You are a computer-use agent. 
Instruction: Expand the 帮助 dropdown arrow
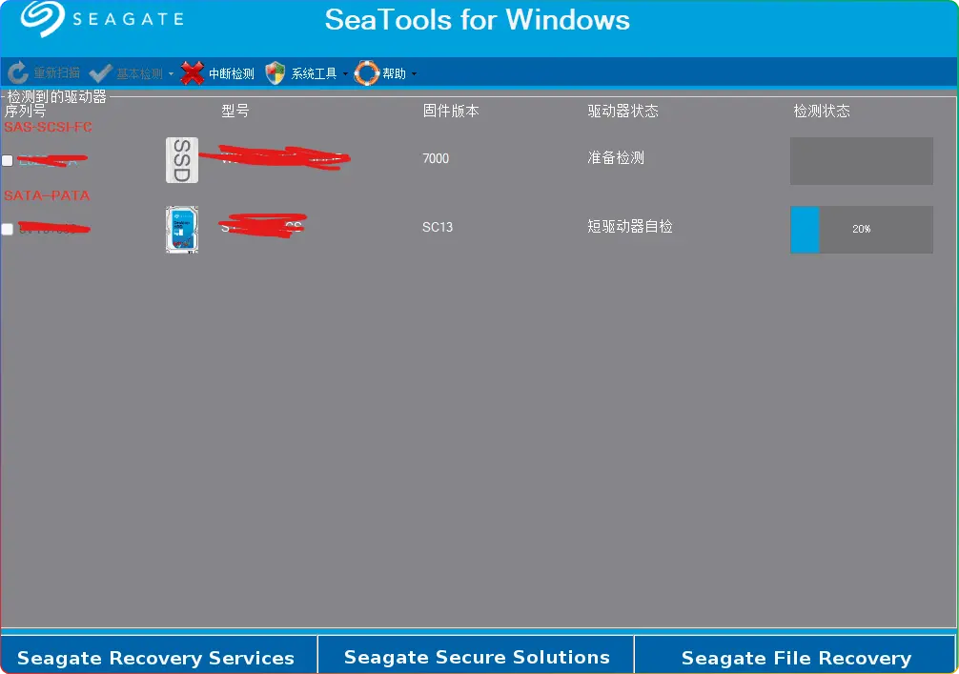(x=414, y=74)
